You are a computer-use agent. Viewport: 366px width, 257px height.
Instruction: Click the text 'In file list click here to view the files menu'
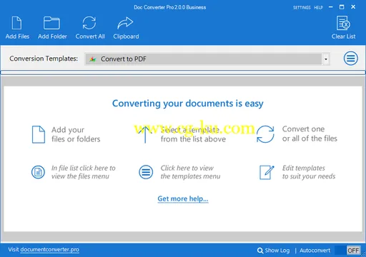(84, 172)
